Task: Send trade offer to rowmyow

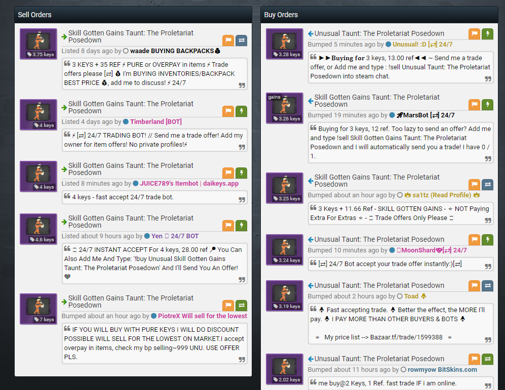Action: (x=487, y=359)
